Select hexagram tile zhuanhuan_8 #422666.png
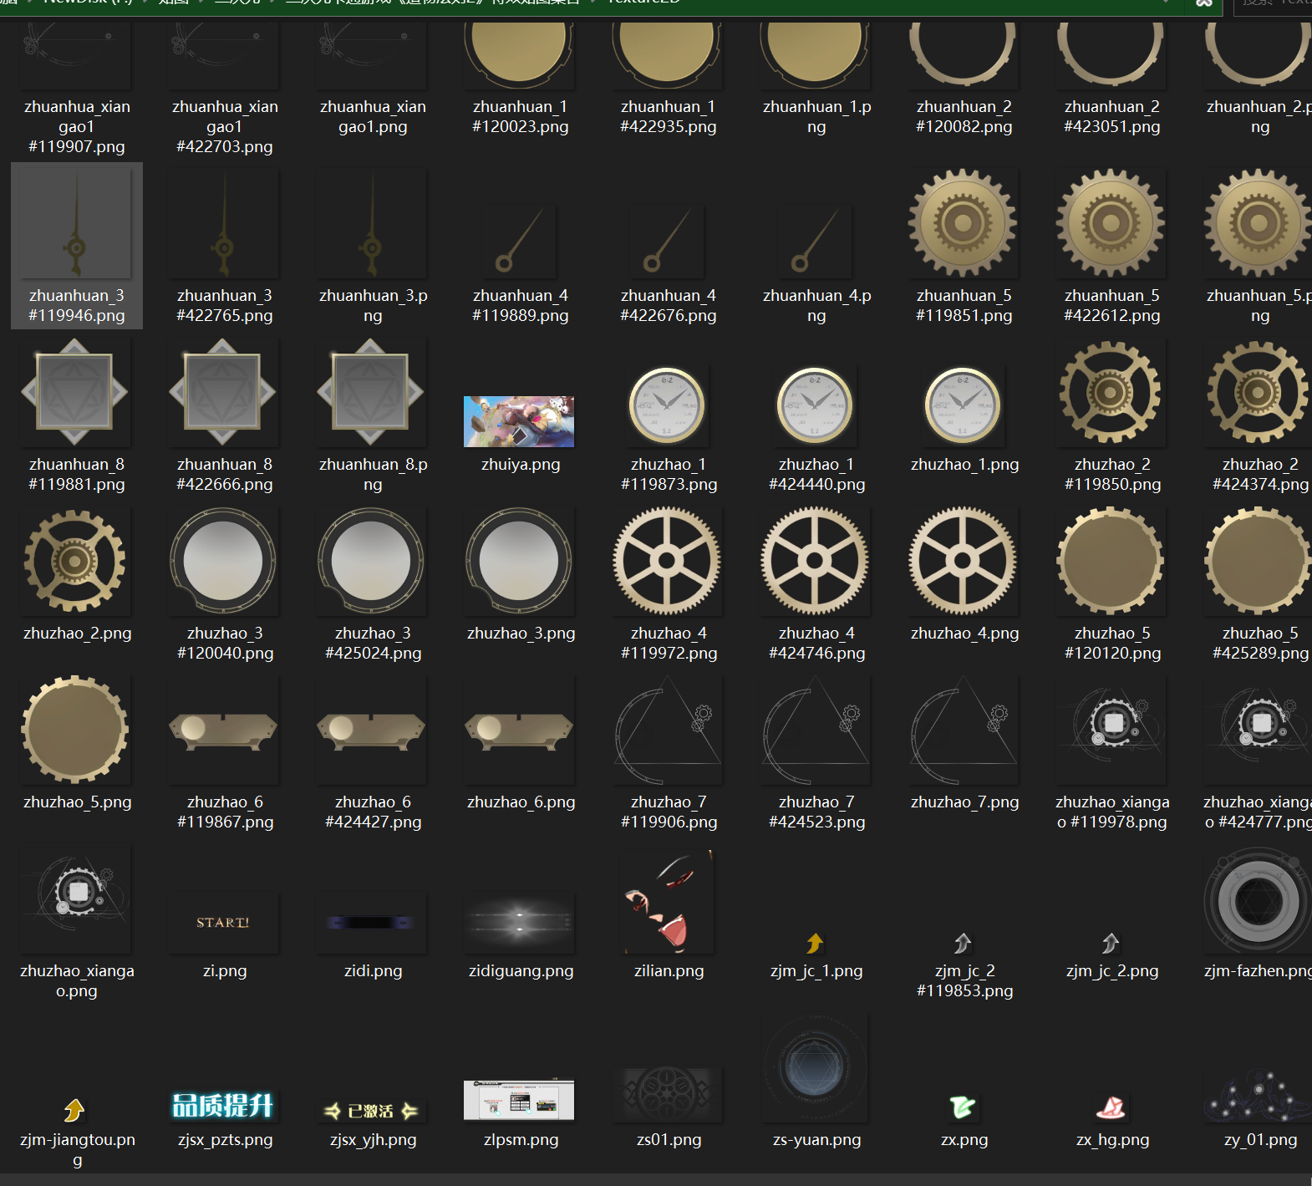The image size is (1312, 1186). click(x=224, y=392)
